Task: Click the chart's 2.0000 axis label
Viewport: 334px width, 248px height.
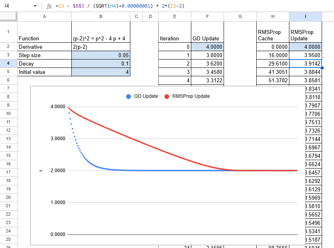Action: [x=58, y=170]
